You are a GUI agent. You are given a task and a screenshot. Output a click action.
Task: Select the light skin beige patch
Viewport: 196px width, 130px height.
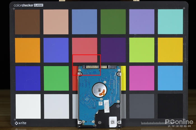click(56, 22)
